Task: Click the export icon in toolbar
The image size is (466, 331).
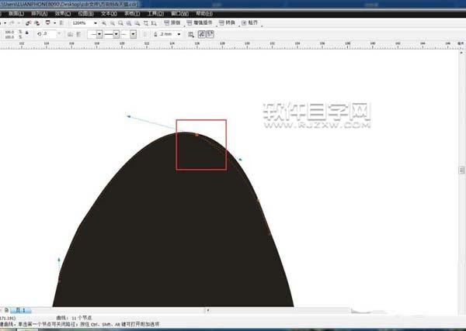Action: 37,22
